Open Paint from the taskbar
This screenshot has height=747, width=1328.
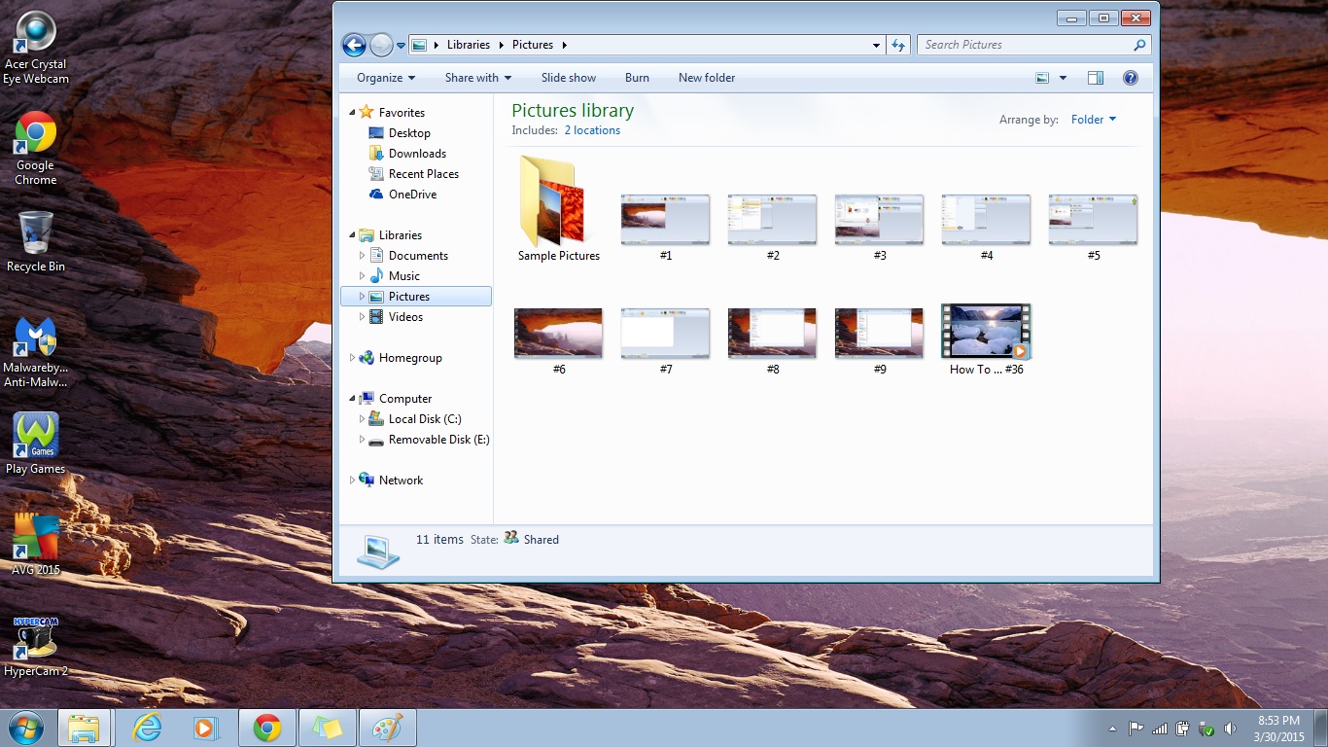388,728
